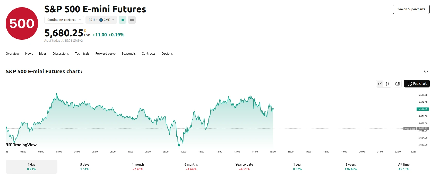Click the red 500 symbol logo
The image size is (440, 178).
coord(22,23)
